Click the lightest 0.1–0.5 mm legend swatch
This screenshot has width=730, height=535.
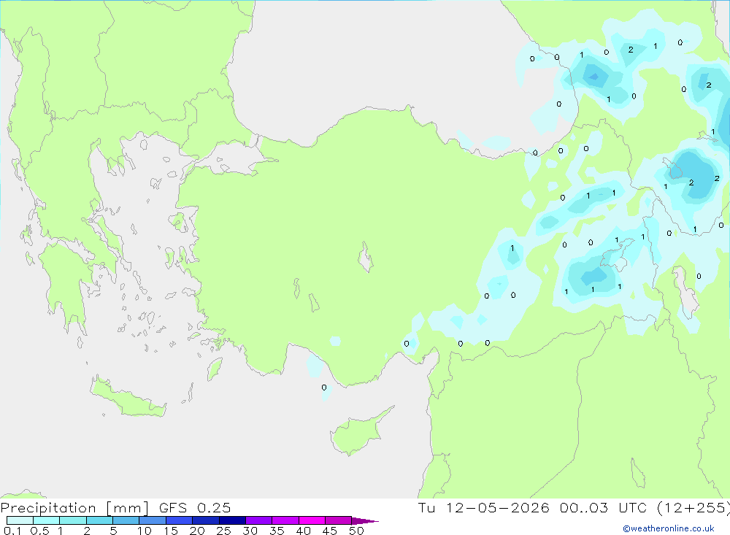[20, 520]
